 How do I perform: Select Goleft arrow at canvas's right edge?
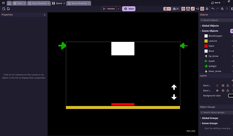pyautogui.click(x=184, y=46)
